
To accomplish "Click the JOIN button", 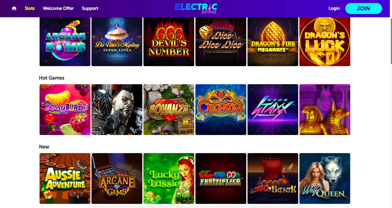I will 363,9.
